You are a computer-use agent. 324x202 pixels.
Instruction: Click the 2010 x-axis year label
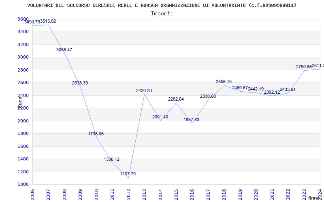pos(96,195)
